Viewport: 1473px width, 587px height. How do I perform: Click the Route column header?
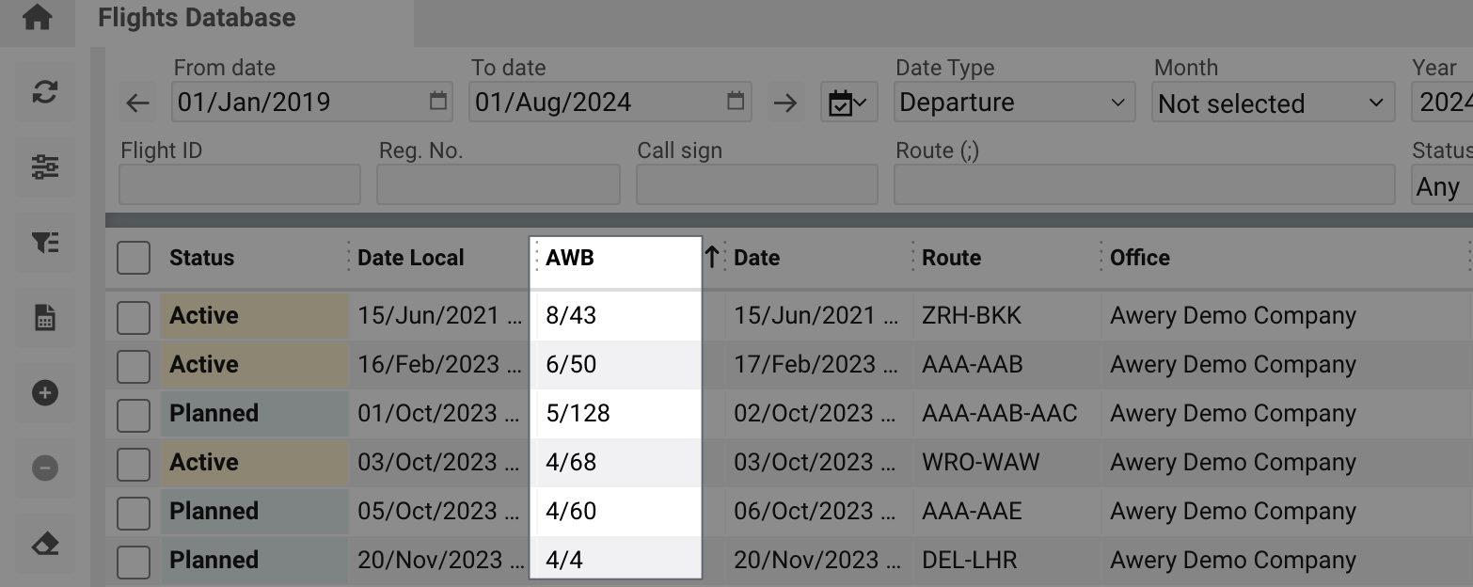click(x=951, y=258)
